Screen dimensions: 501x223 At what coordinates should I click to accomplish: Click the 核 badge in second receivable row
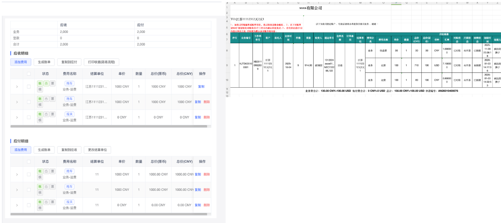(40, 105)
